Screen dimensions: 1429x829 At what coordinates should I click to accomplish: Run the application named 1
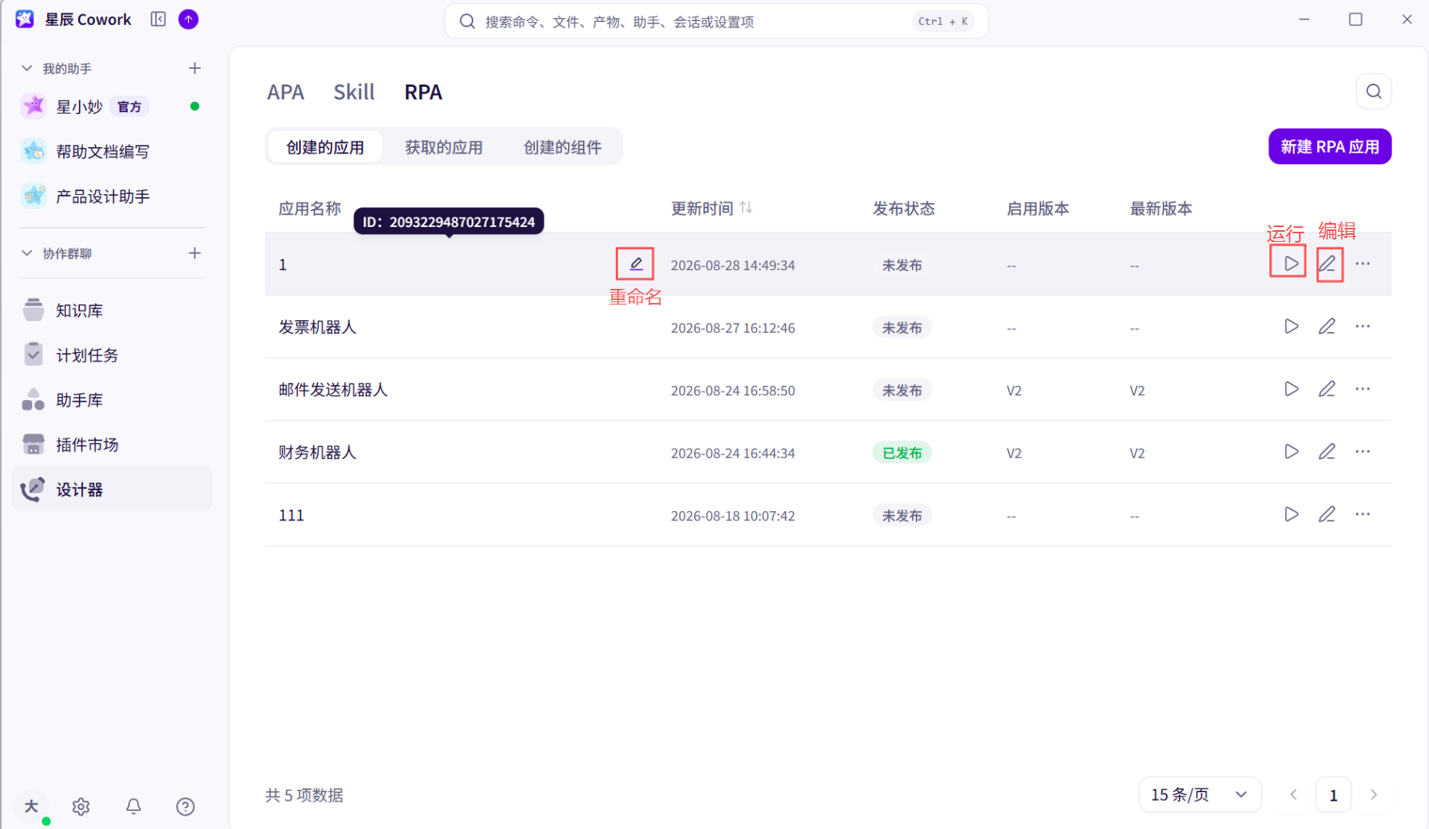coord(1291,264)
